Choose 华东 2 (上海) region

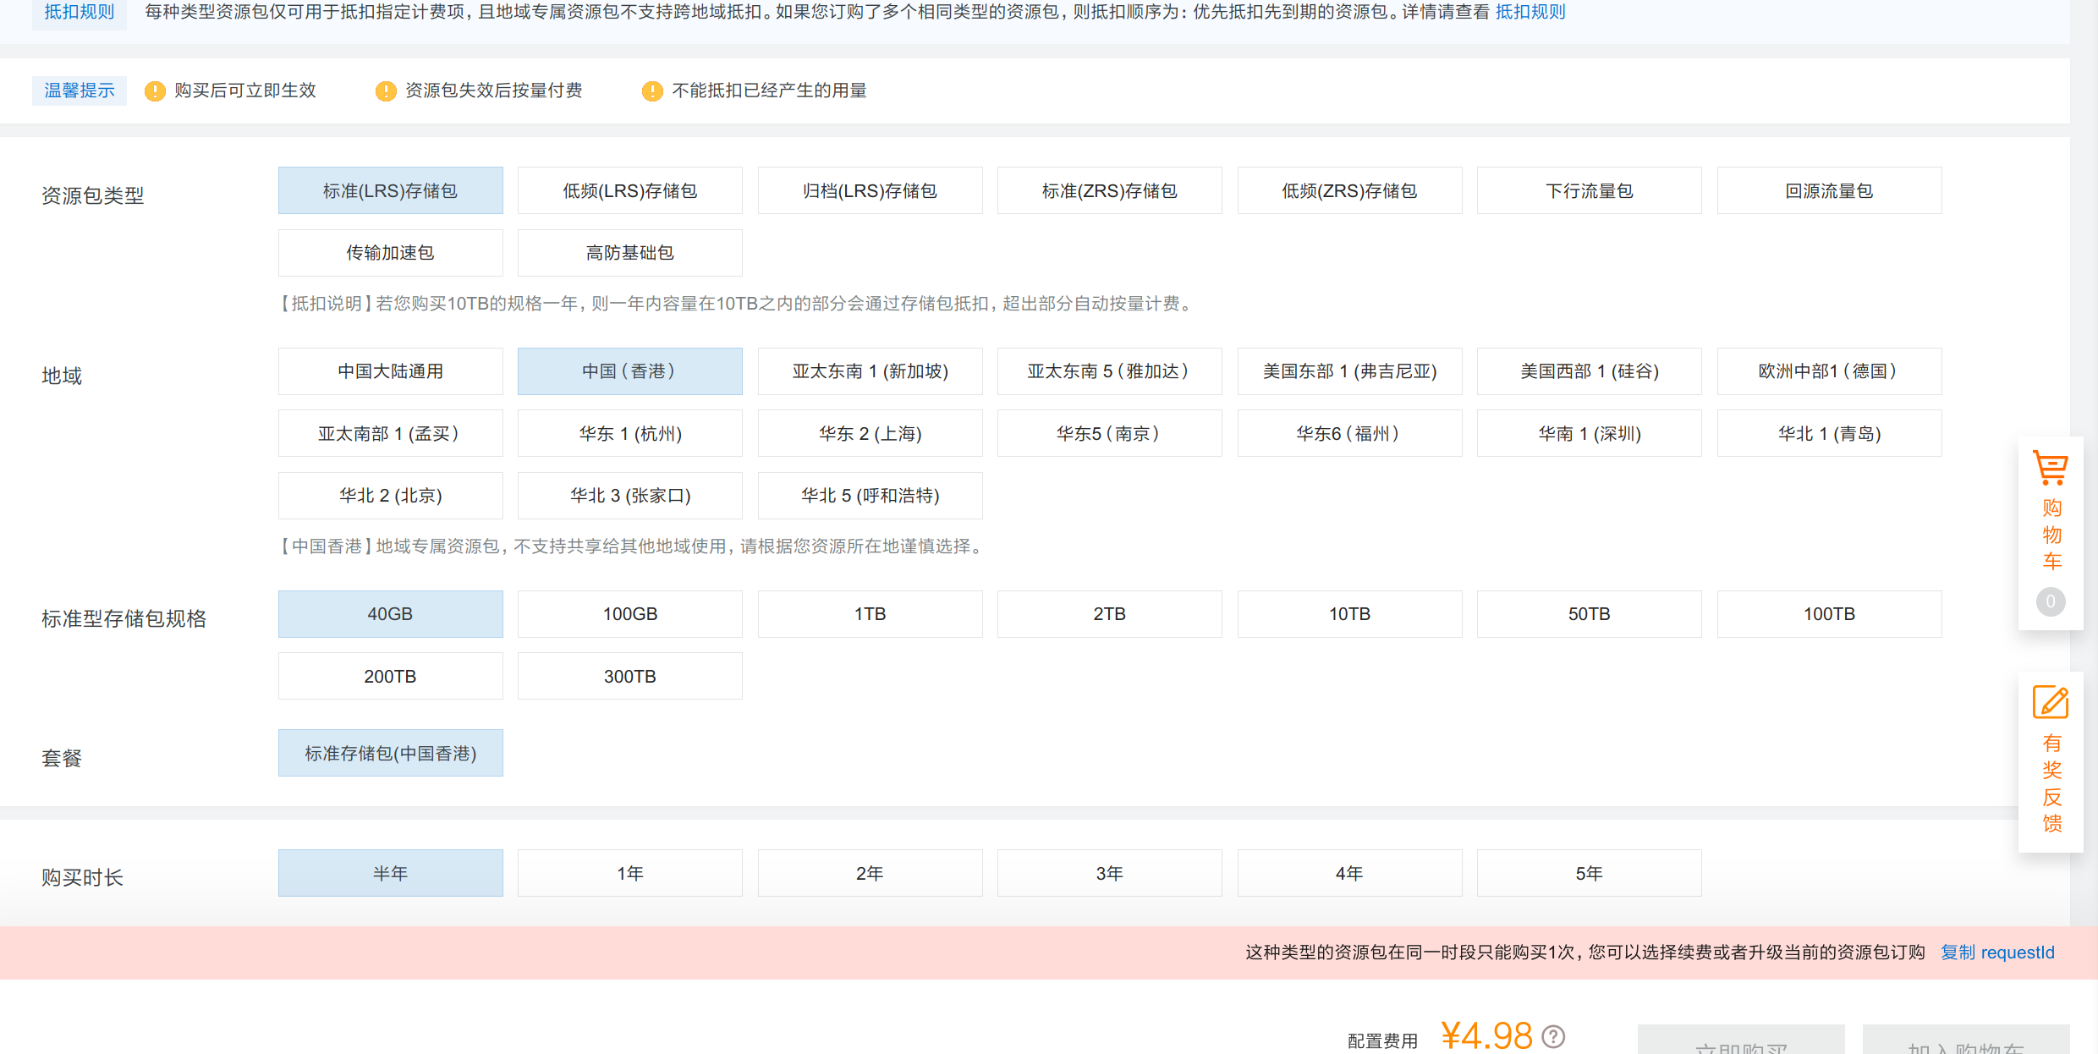(x=870, y=434)
